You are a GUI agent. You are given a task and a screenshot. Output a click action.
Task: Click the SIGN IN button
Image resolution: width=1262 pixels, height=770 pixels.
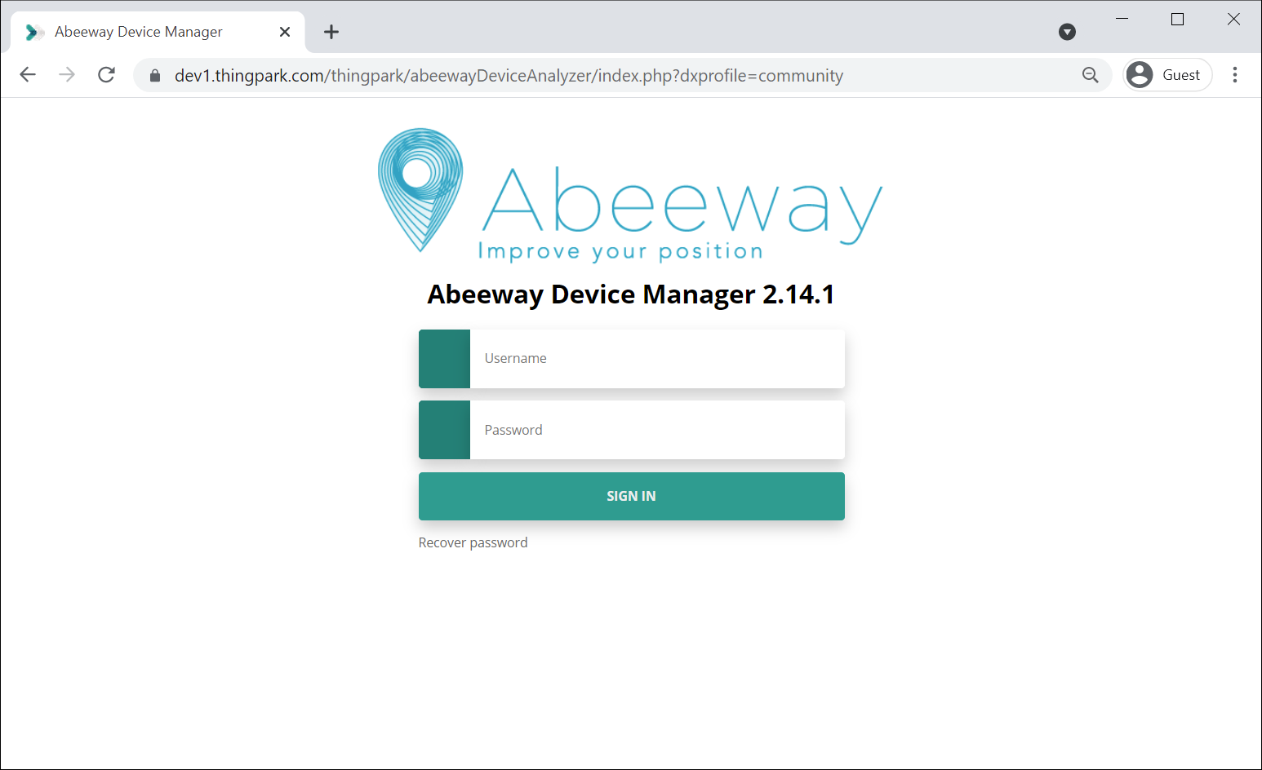632,496
